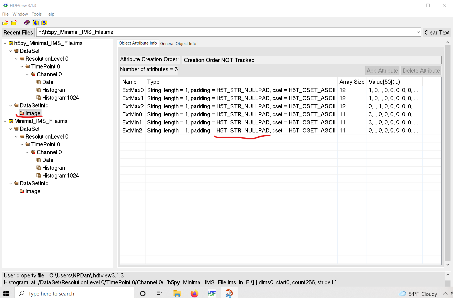Collapse the h5py_Minimal_IMS_File.ims tree root

tap(5, 43)
